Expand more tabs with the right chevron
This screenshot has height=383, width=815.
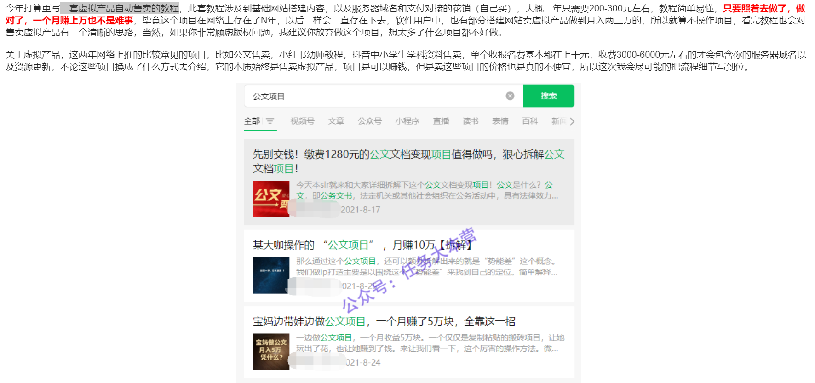click(x=572, y=121)
